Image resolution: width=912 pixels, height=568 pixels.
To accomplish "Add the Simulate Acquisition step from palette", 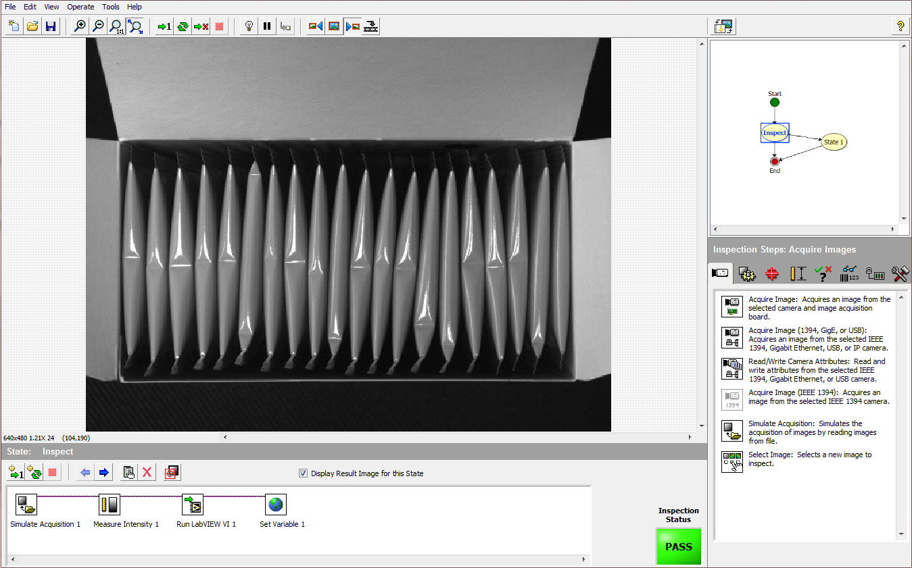I will 731,431.
